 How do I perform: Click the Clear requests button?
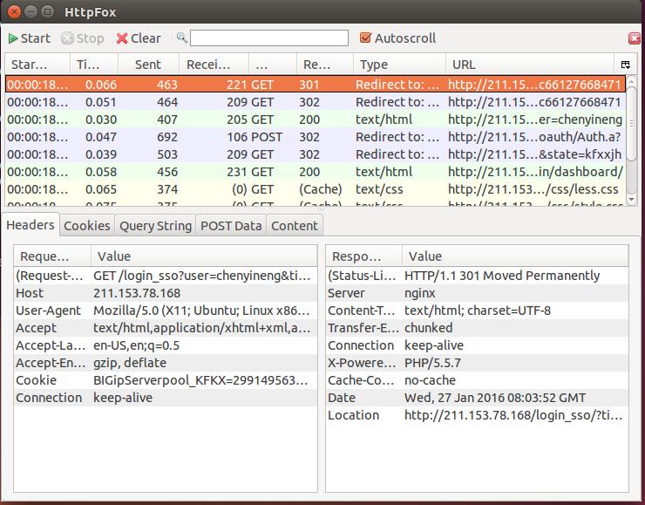pos(139,38)
